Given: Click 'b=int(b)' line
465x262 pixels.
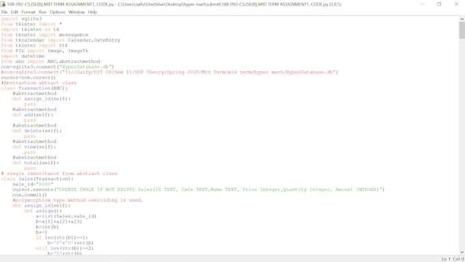Looking at the screenshot, I should click(x=47, y=227).
